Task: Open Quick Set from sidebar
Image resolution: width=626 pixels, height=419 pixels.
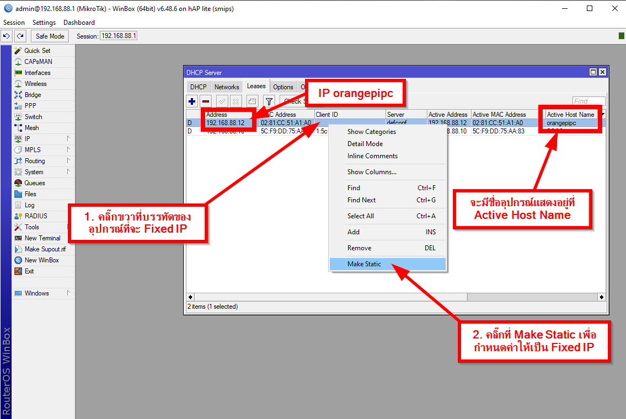Action: point(43,51)
